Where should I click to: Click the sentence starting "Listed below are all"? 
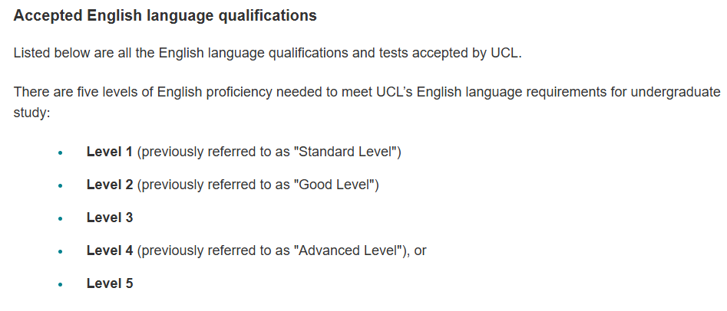(267, 54)
